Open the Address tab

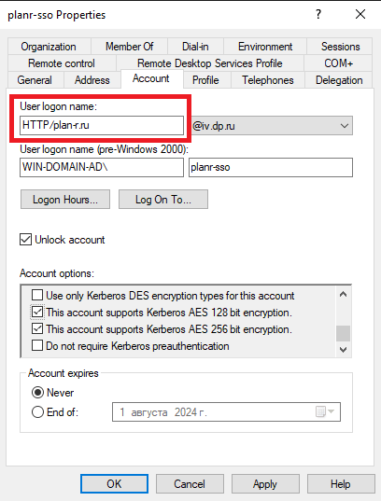pos(92,80)
